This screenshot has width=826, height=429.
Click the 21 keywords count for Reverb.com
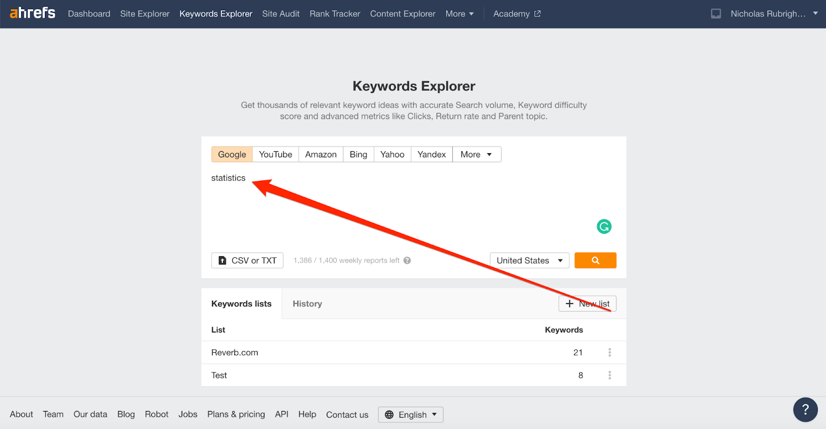pos(578,353)
